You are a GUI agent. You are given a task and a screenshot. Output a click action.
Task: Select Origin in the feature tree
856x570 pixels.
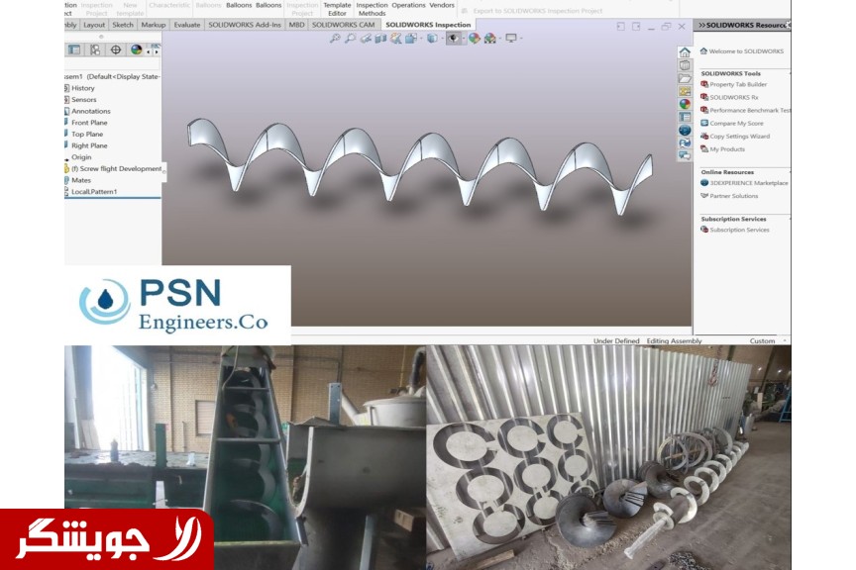[81, 157]
